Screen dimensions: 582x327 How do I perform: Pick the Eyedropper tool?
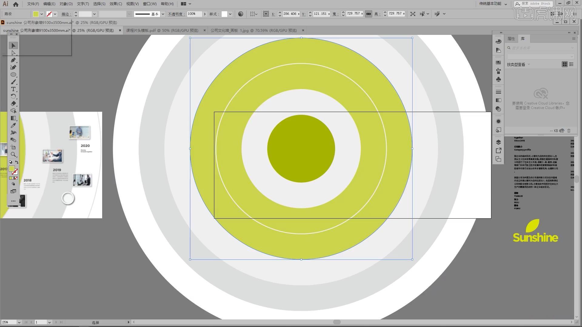[x=13, y=125]
